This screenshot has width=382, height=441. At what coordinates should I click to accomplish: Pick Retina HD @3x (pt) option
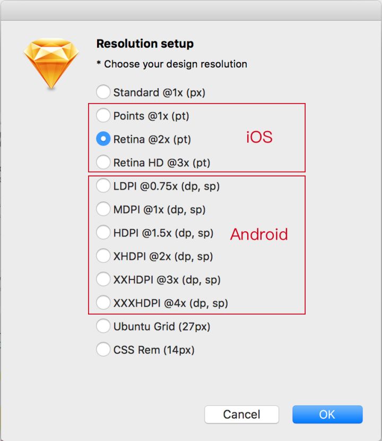[103, 163]
